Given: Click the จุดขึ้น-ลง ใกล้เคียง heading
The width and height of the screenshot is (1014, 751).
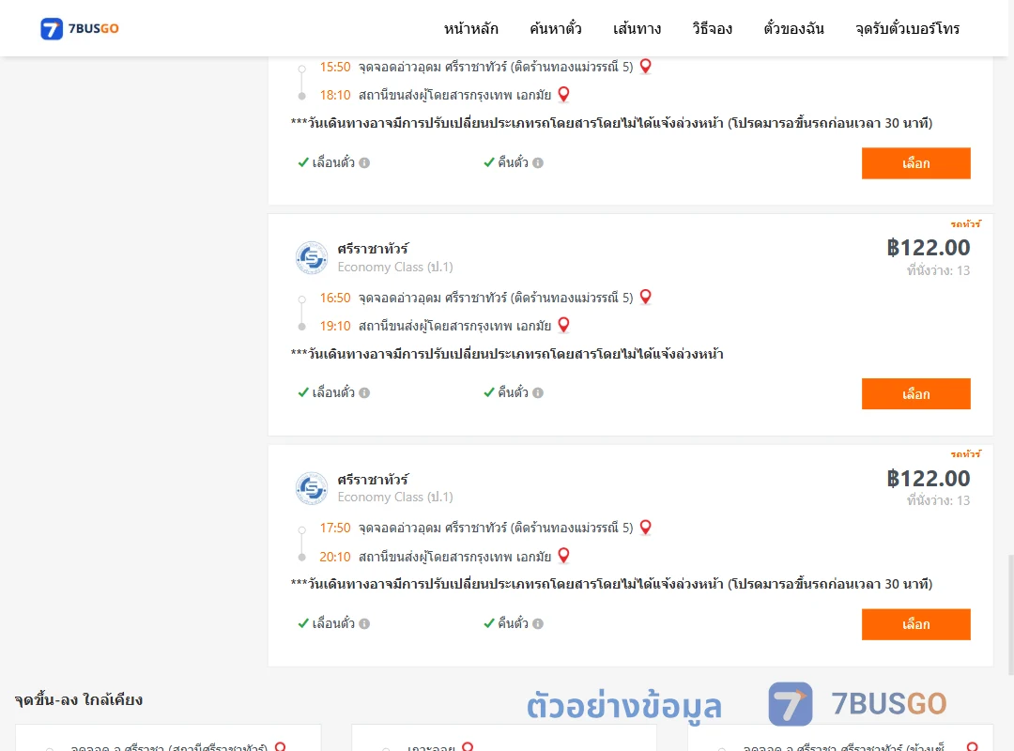Looking at the screenshot, I should click(79, 700).
